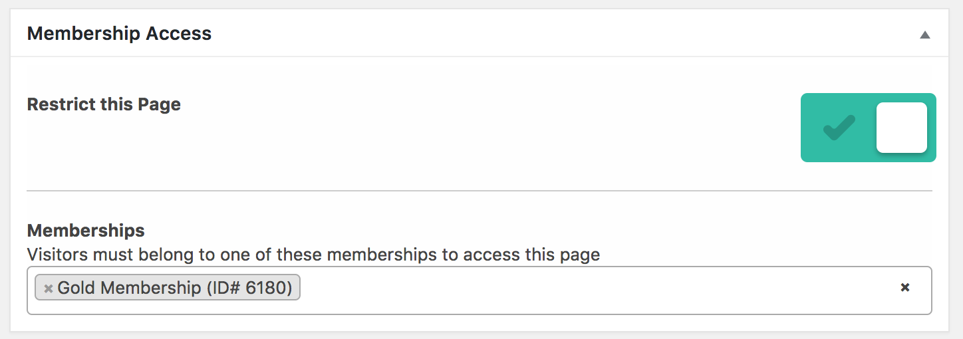Click the word "Access" in the panel heading

coord(181,34)
